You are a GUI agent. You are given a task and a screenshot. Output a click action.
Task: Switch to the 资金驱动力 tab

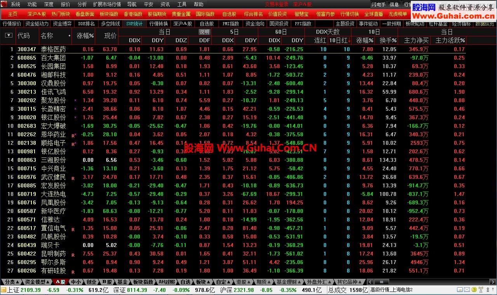(37, 24)
